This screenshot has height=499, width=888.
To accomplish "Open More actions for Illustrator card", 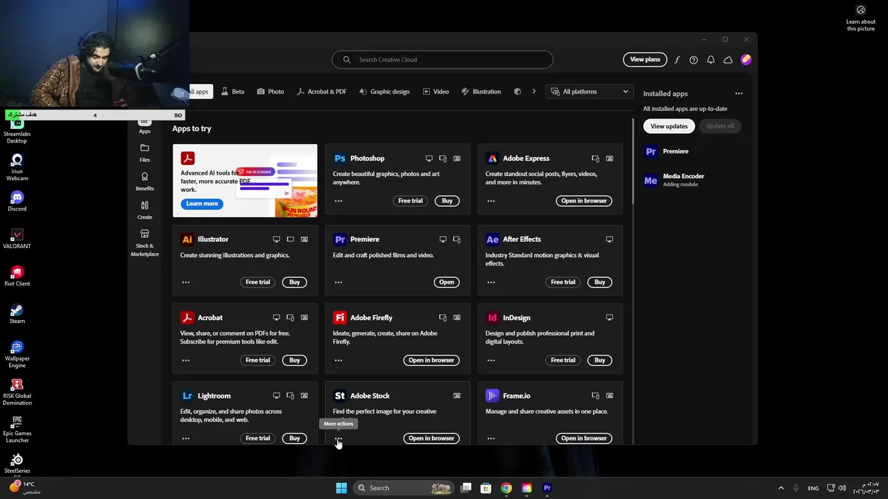I will pos(186,282).
